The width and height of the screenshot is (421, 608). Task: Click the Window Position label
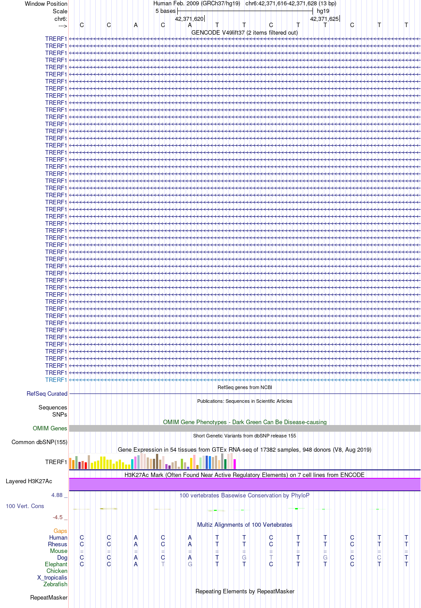coord(46,4)
